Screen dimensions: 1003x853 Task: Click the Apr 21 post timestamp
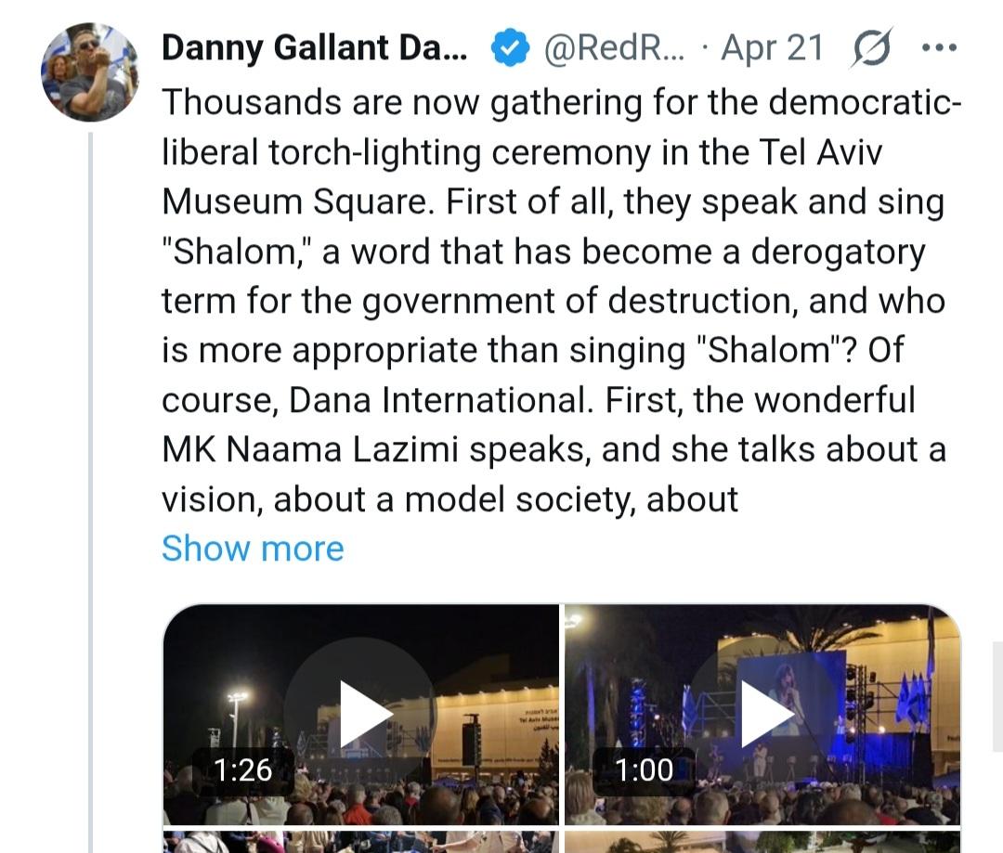[772, 48]
